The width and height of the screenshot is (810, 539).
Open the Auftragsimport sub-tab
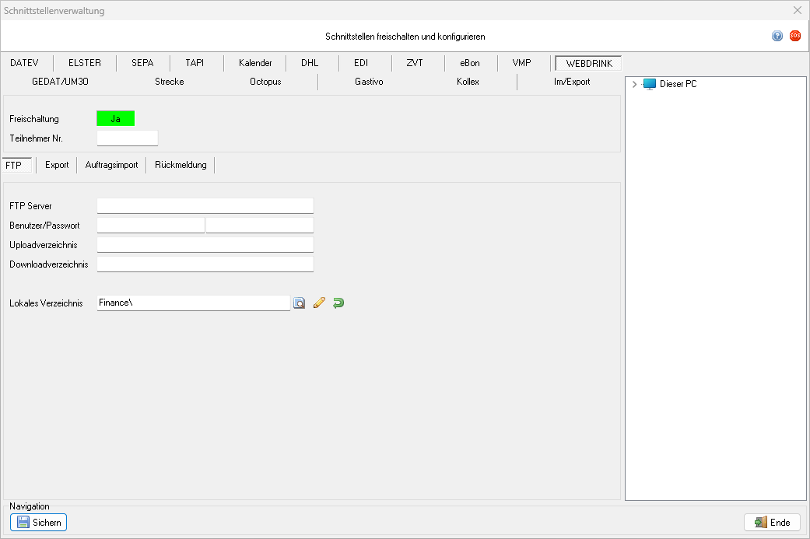(x=111, y=165)
